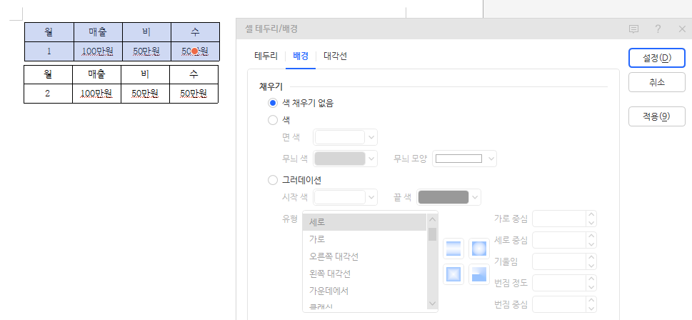This screenshot has height=320, width=692.
Task: Click the 가로 중심 input field
Action: tap(559, 219)
